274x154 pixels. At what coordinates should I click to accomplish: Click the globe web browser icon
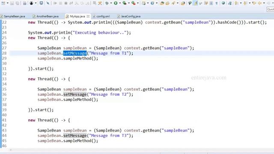pos(223,3)
